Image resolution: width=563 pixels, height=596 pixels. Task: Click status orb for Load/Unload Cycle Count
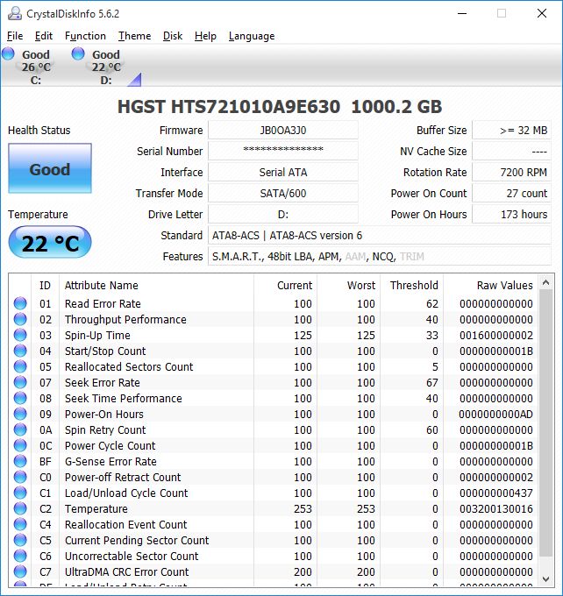[x=20, y=493]
